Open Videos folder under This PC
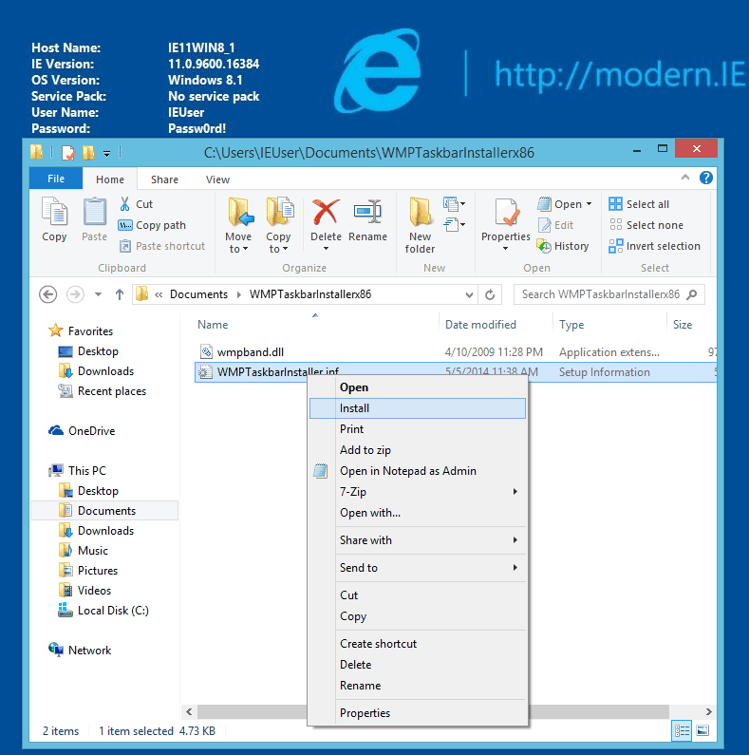Screen dimensions: 749x755 [x=84, y=591]
